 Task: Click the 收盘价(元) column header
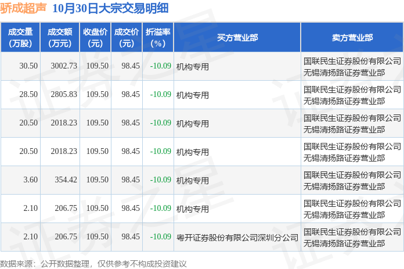(95, 38)
